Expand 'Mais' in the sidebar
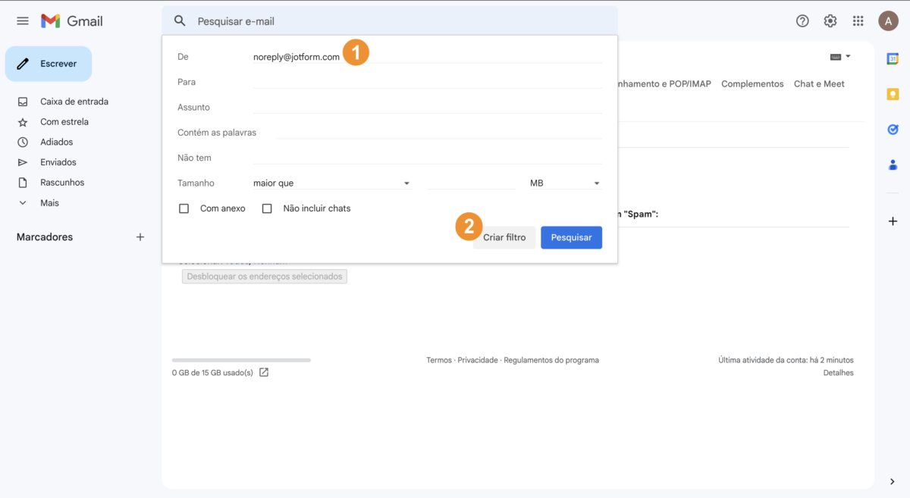 point(49,203)
